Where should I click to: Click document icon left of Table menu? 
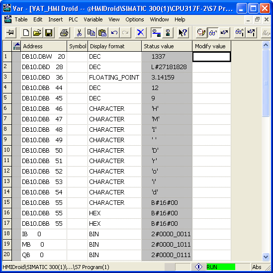[x=7, y=19]
